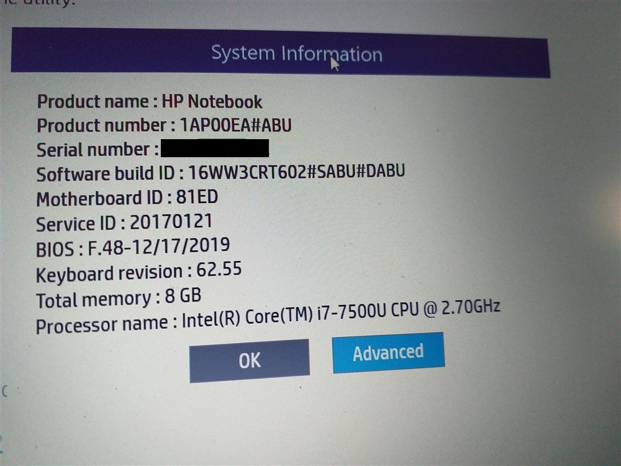Viewport: 621px width, 466px height.
Task: Click the BIOS version F.48 line
Action: tap(134, 245)
